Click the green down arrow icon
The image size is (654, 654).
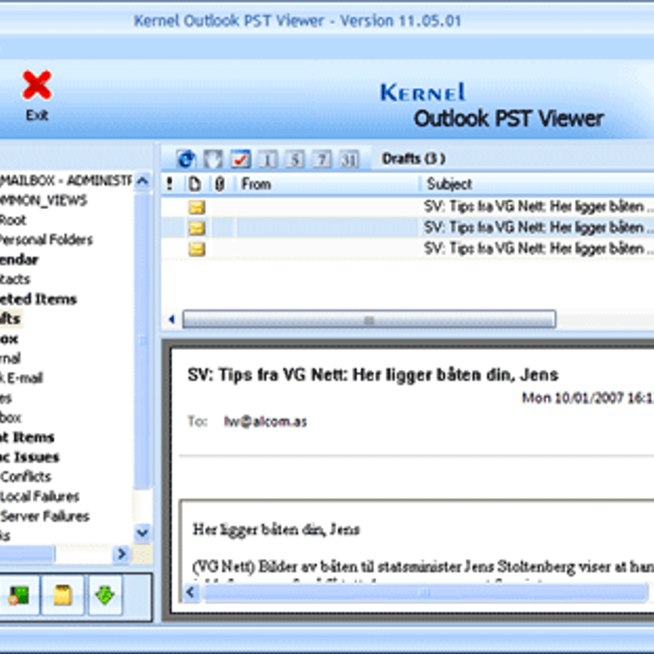[x=105, y=595]
